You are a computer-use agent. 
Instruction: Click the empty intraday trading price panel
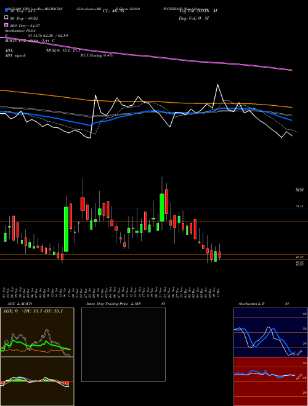[123, 344]
